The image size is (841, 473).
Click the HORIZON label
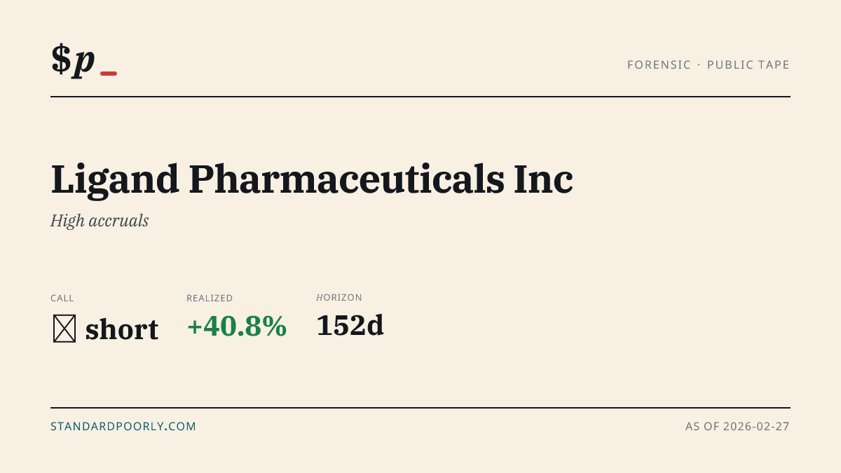coord(339,298)
